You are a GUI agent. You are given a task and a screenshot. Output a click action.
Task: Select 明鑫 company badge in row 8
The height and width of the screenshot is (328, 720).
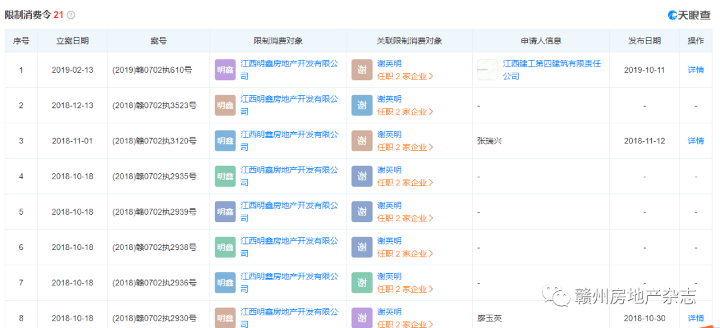click(225, 318)
